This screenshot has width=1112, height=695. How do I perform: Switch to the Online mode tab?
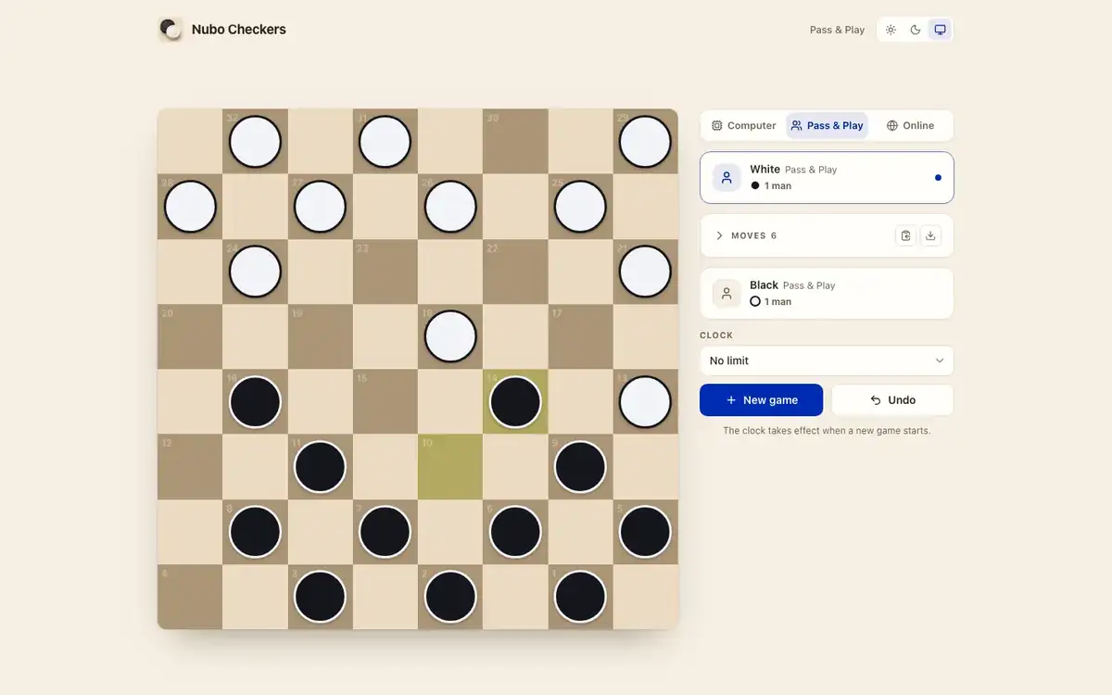pyautogui.click(x=910, y=126)
